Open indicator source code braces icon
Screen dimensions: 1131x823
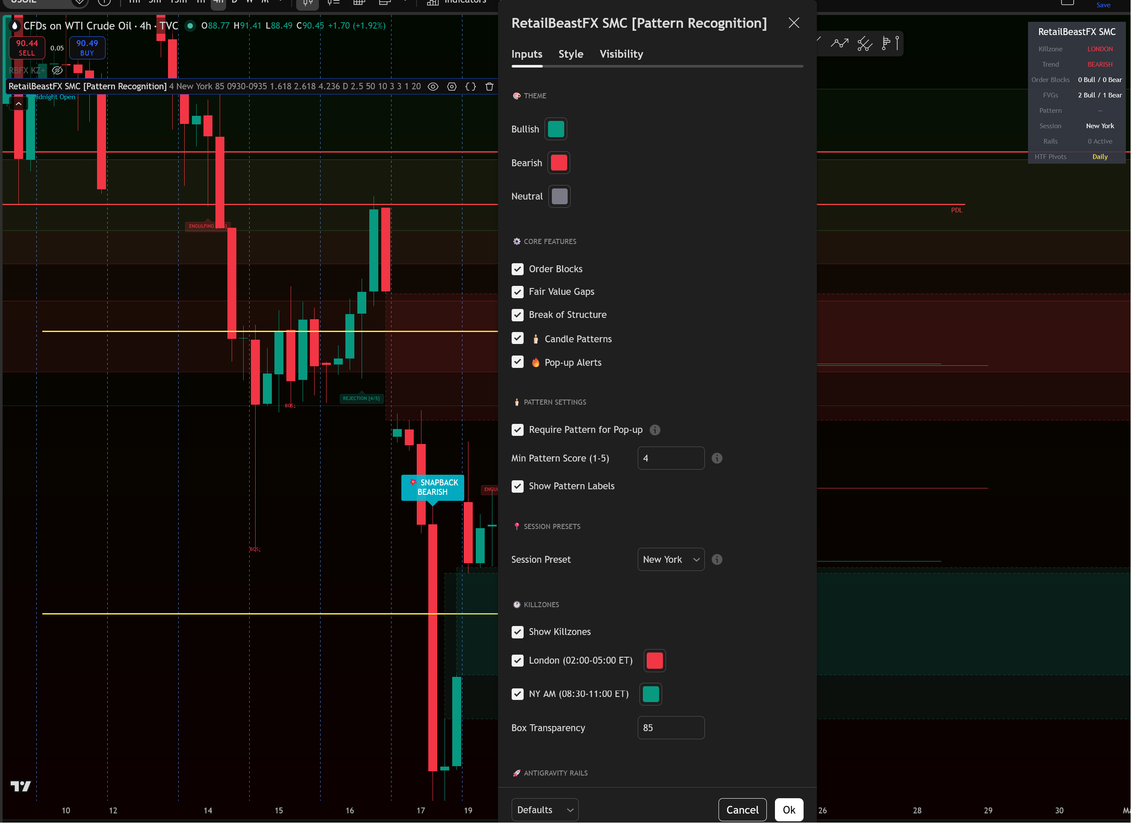click(x=470, y=86)
